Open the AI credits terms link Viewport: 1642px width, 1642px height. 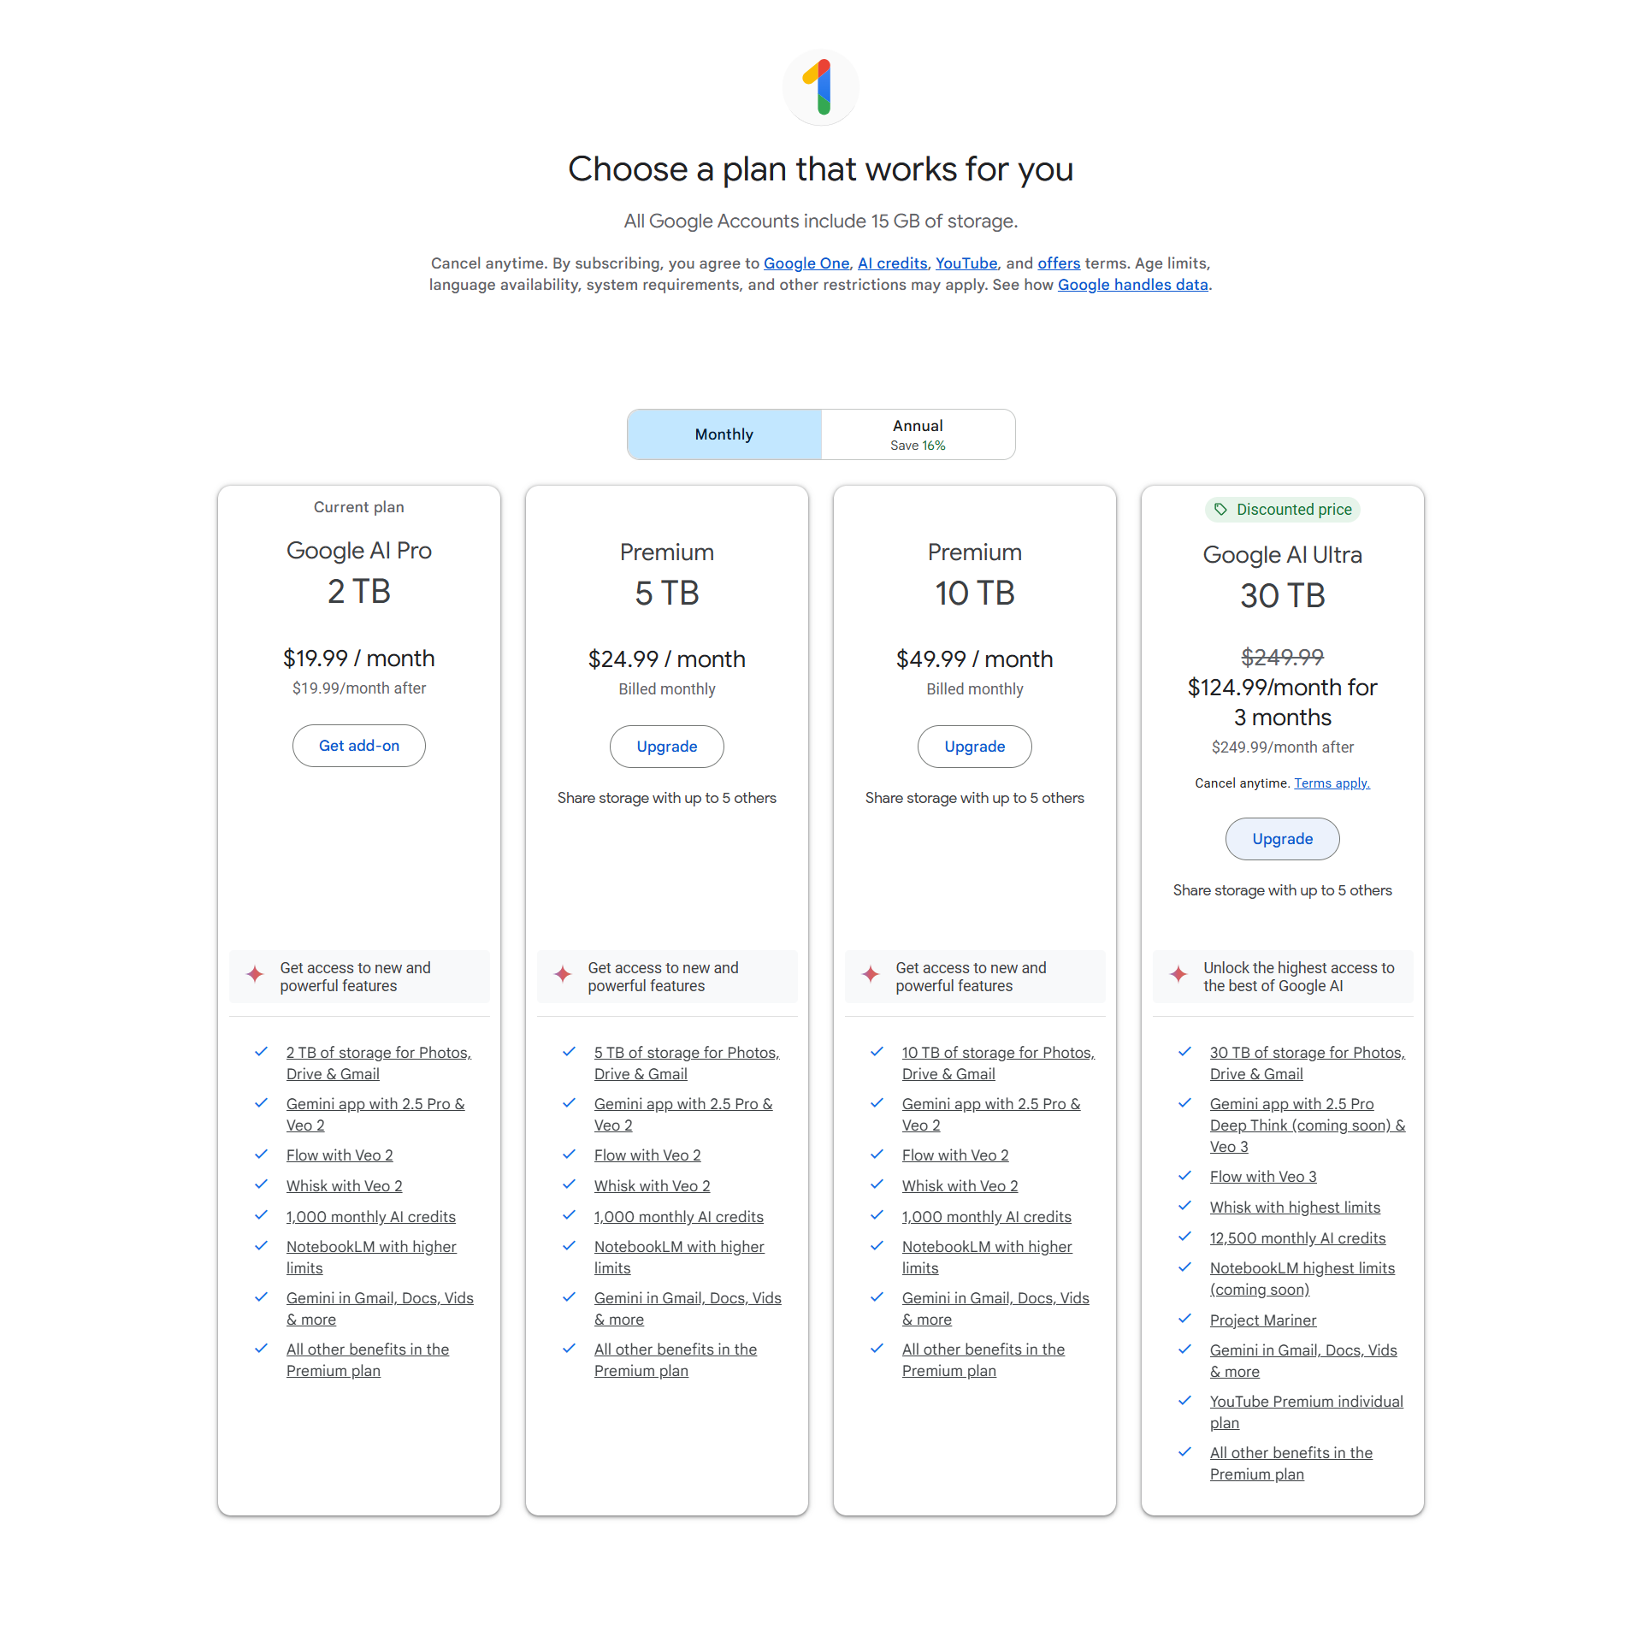coord(893,263)
